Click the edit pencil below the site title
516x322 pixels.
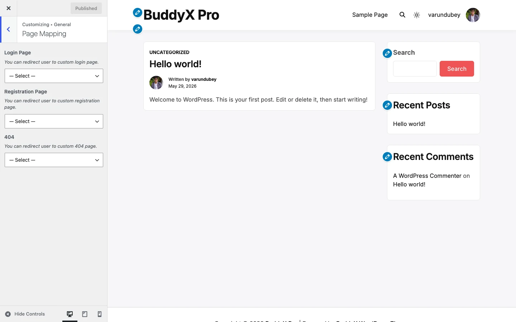pyautogui.click(x=138, y=29)
